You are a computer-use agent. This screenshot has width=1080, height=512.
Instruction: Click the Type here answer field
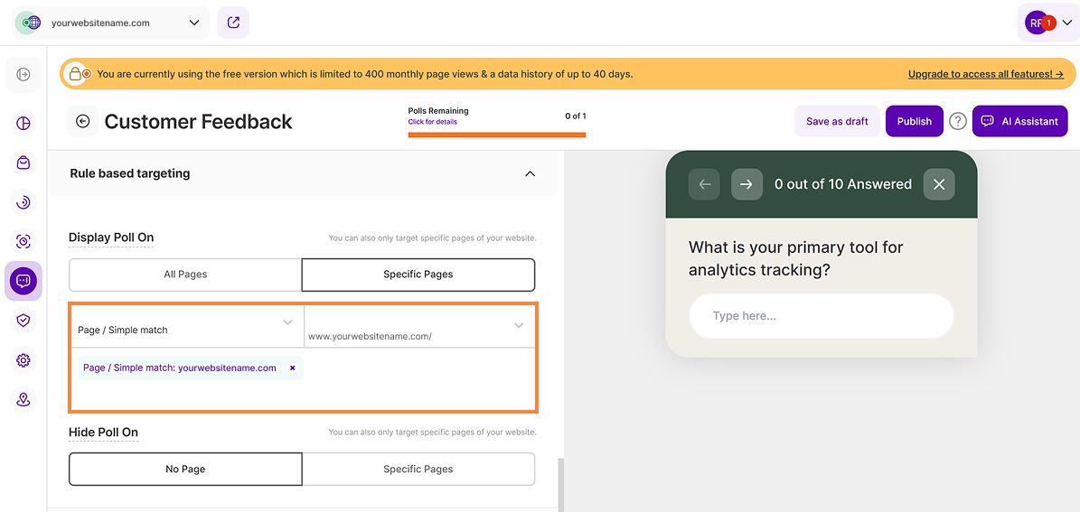821,317
